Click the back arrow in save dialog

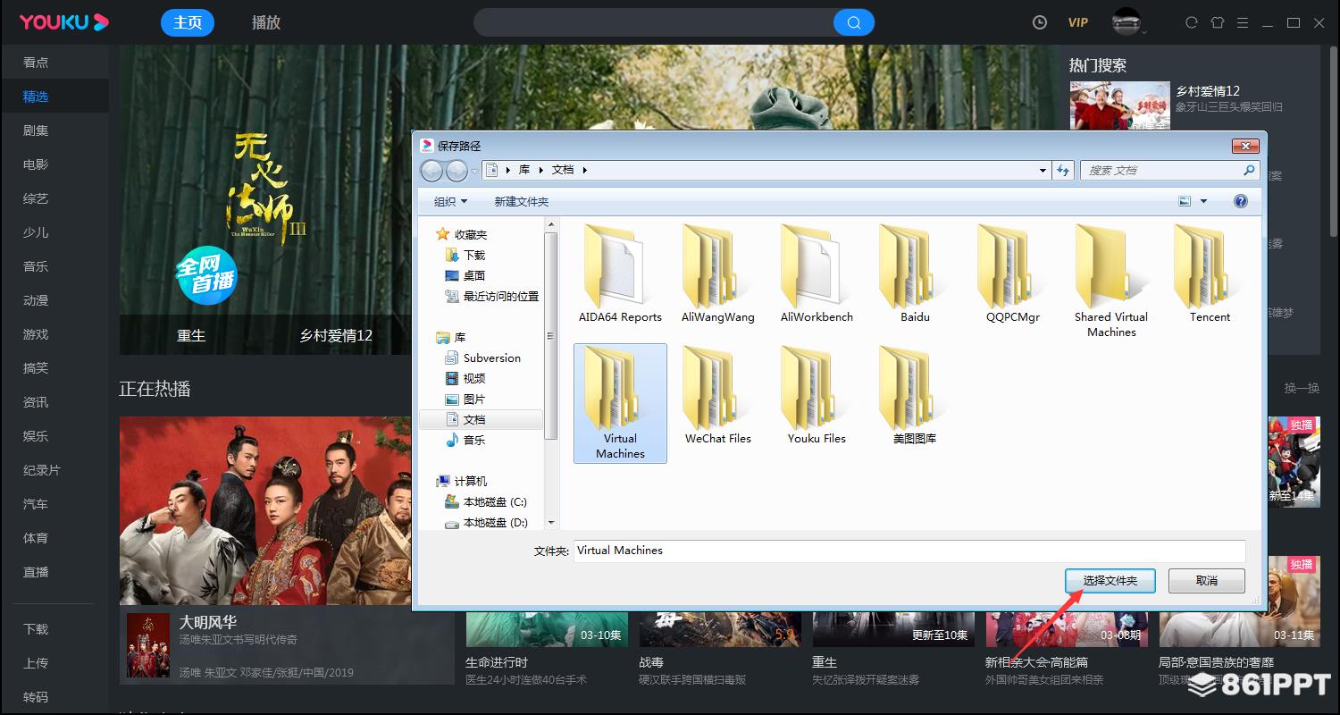(x=431, y=170)
